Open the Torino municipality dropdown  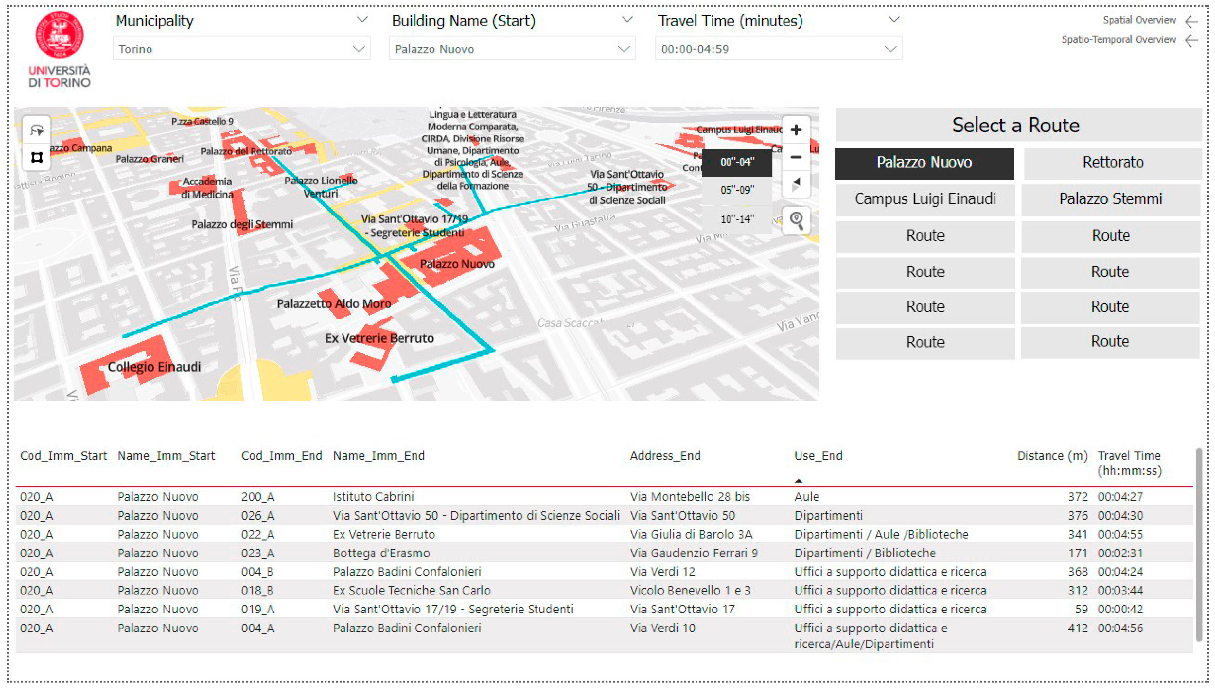(241, 49)
